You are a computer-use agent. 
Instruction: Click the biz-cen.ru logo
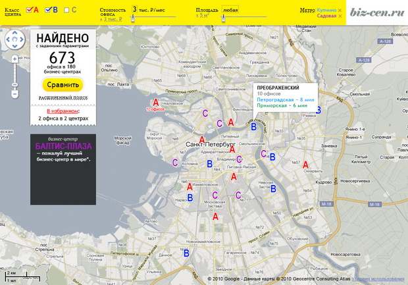(377, 13)
